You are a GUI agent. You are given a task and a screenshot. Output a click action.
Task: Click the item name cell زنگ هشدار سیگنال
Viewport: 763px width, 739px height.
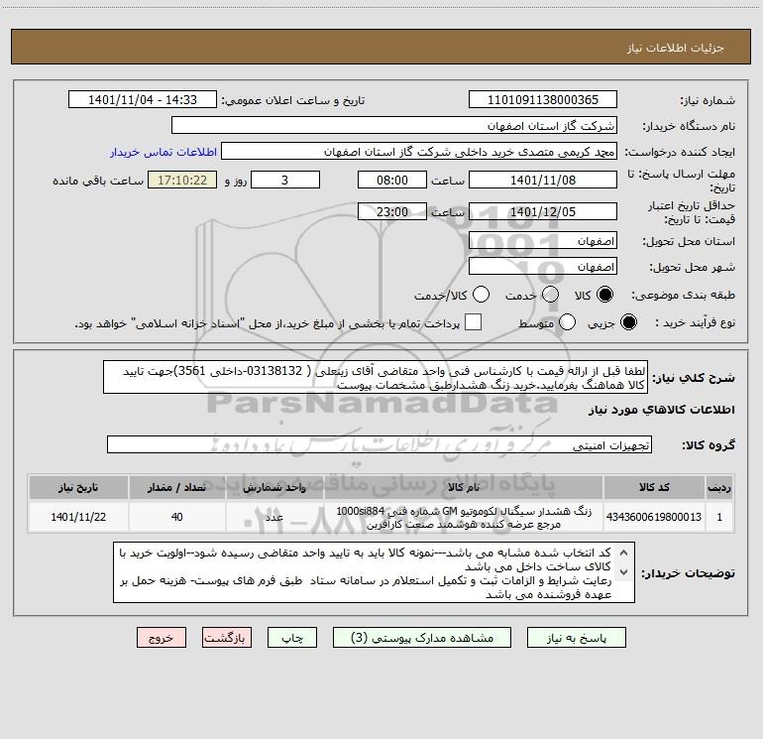tap(464, 517)
